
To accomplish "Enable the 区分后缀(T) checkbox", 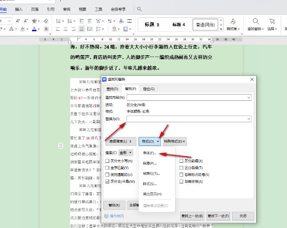I will [181, 168].
